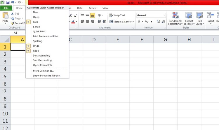The image size is (219, 130).
Task: Apply top vertical alignment
Action: pyautogui.click(x=82, y=15)
